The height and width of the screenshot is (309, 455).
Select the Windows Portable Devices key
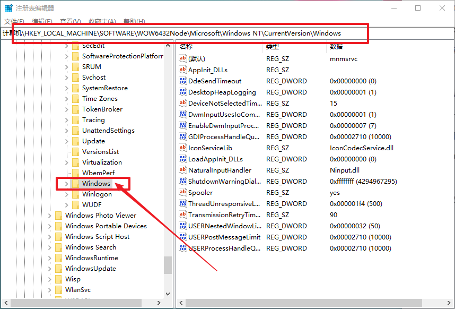tap(106, 226)
